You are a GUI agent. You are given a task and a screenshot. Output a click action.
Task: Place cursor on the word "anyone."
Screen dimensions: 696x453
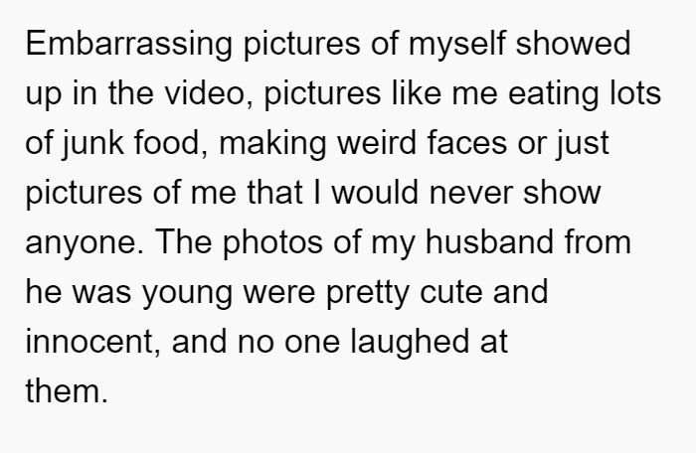pyautogui.click(x=85, y=243)
